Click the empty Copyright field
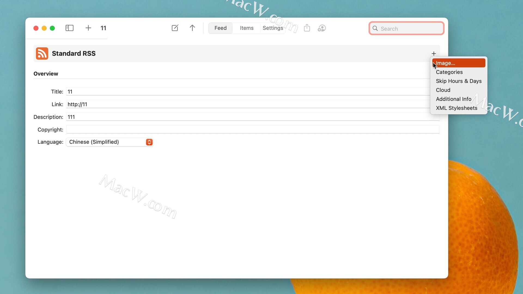523x294 pixels. 253,130
